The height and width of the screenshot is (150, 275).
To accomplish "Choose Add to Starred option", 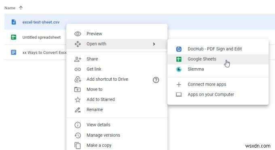I will click(x=117, y=100).
